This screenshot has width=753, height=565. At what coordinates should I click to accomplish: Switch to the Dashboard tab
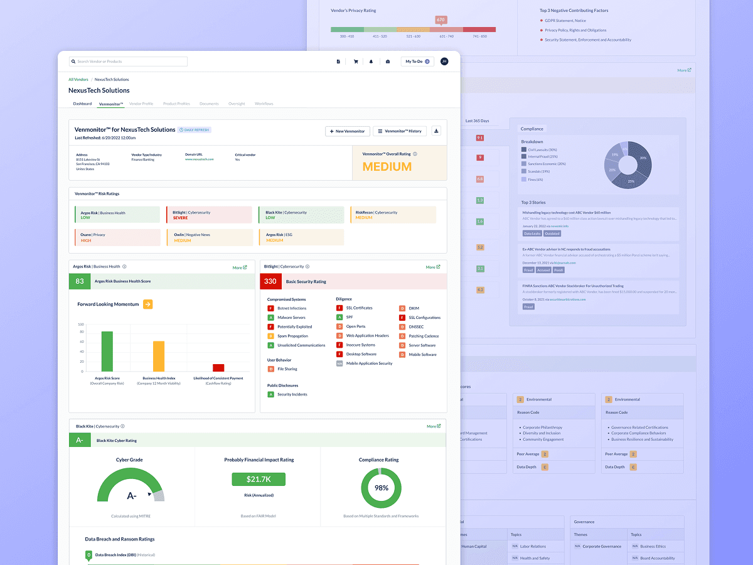tap(82, 104)
